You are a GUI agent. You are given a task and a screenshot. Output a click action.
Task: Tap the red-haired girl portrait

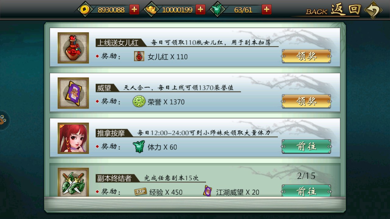[x=73, y=138]
